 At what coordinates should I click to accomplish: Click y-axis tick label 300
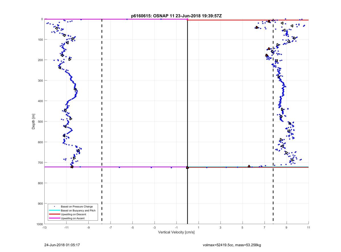click(x=40, y=81)
